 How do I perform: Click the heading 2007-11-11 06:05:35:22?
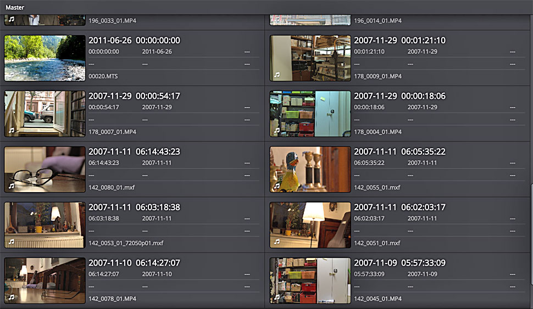click(400, 152)
